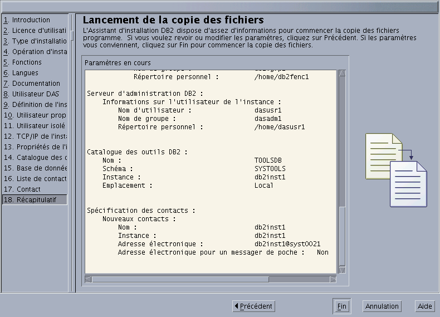Viewport: 440px width, 317px height.
Task: Click the label 'Emplacement :'
Action: point(128,186)
